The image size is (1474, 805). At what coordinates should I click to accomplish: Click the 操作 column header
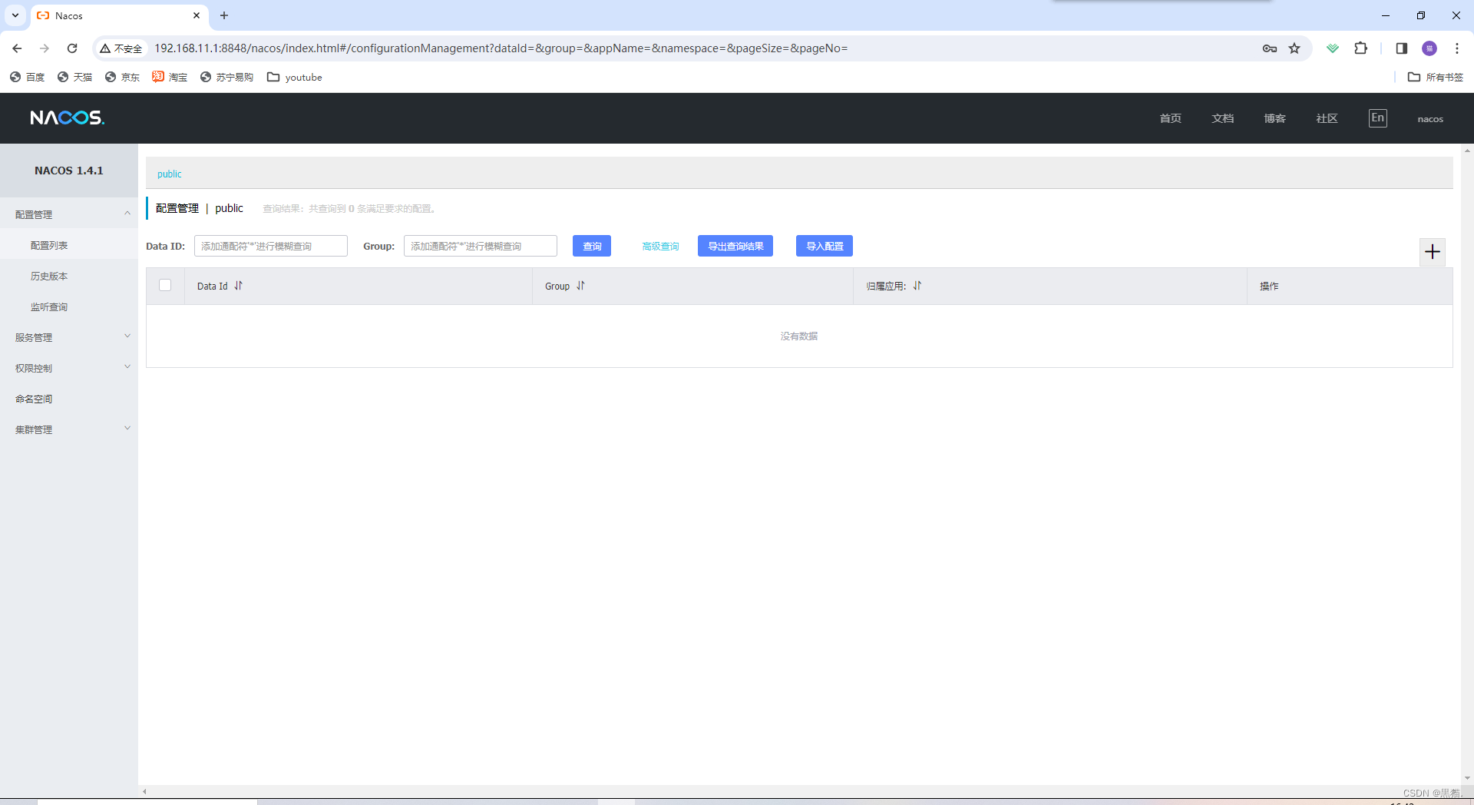tap(1269, 286)
